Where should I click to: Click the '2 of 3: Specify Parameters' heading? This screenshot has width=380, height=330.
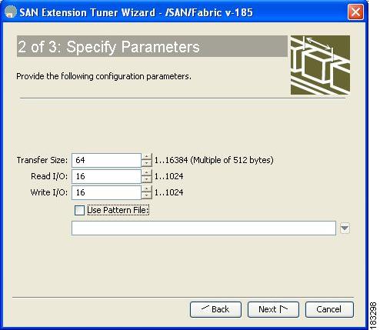[108, 47]
